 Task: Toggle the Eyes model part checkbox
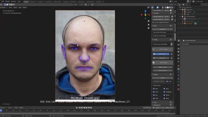tap(164, 89)
